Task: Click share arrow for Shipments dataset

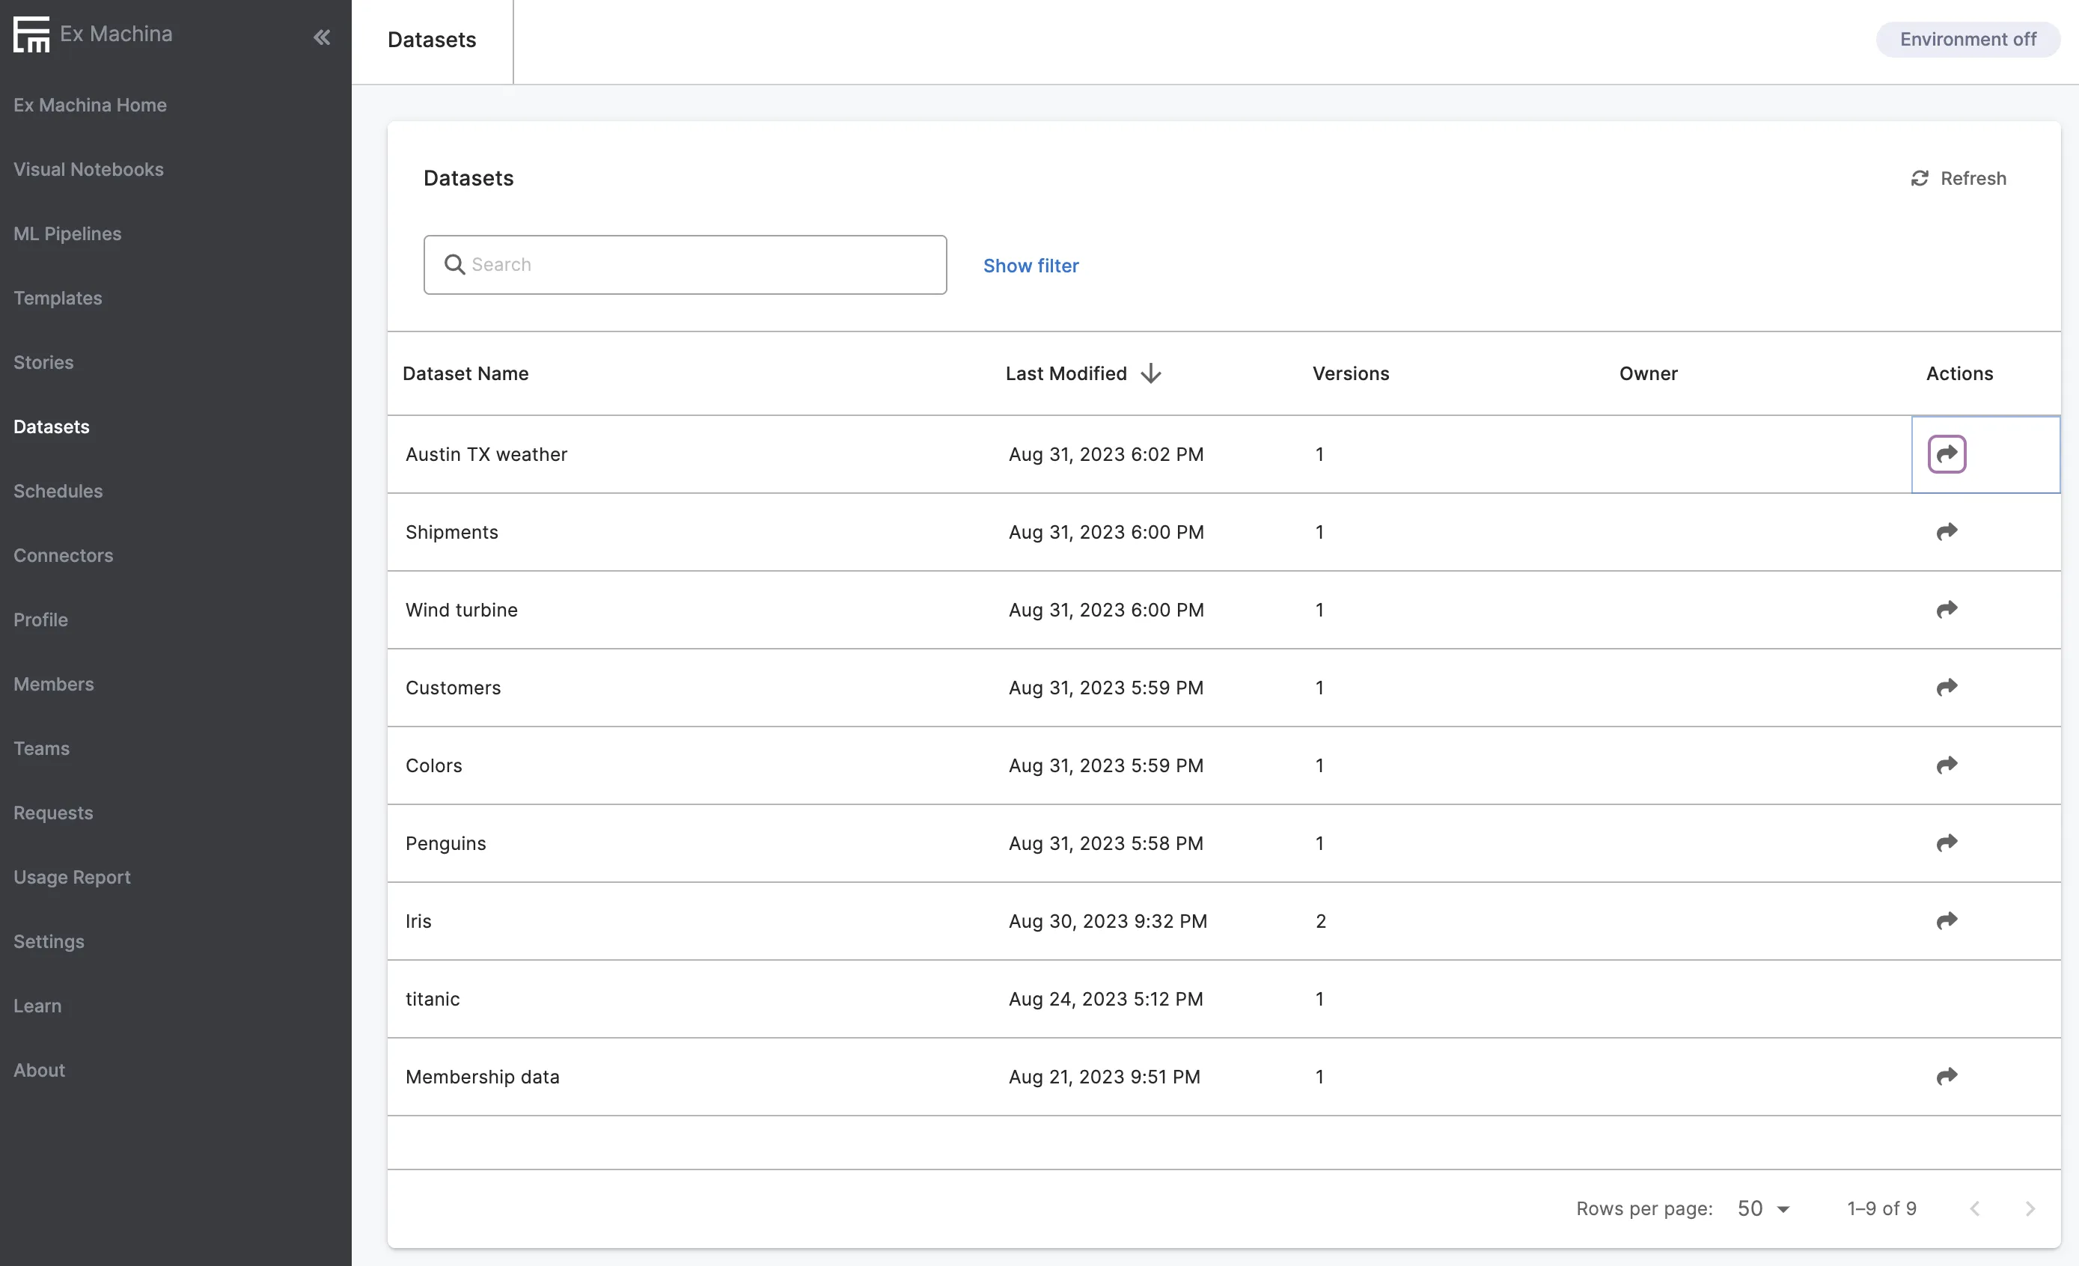Action: click(x=1946, y=531)
